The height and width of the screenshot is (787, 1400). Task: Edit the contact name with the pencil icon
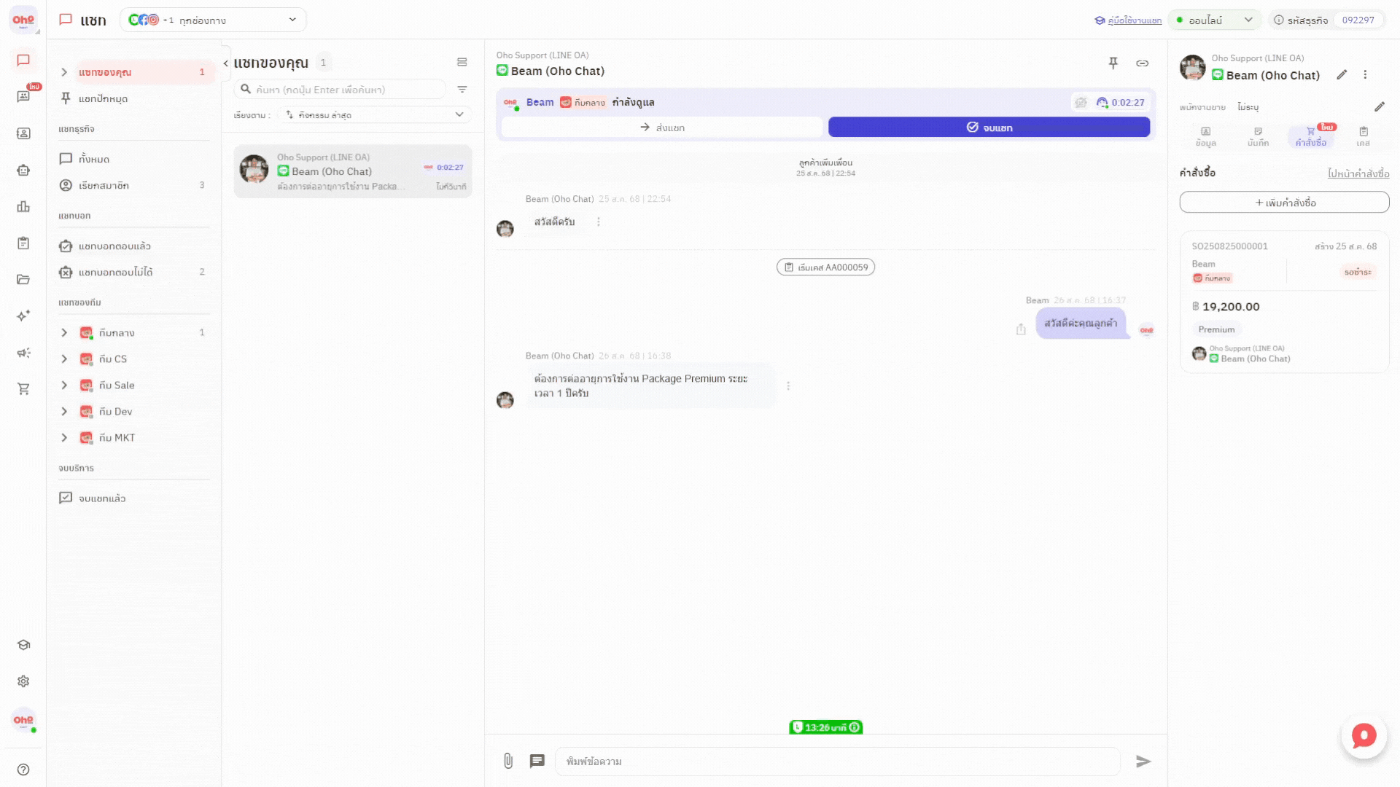[x=1342, y=75]
